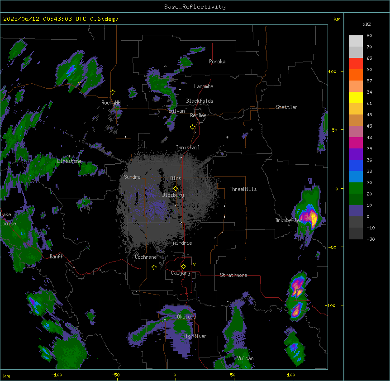Click the purple 36–39 dBZ legend swatch
Viewport: 390px width, 381px height.
pos(356,154)
